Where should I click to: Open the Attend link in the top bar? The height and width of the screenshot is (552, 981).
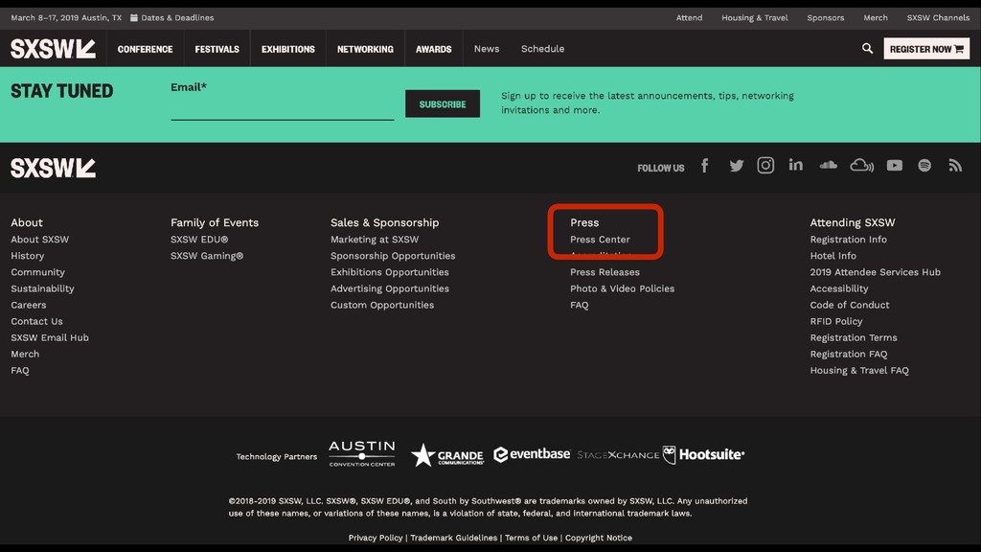[689, 17]
